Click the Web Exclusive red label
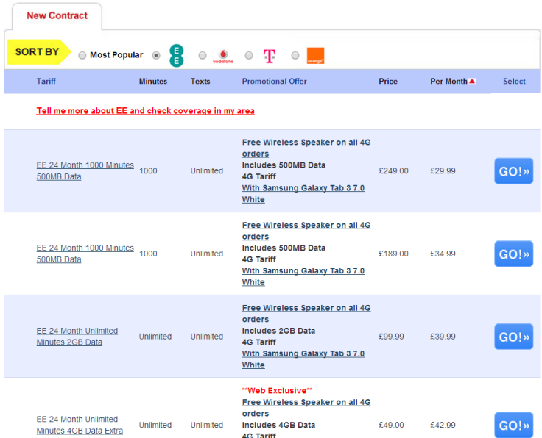The height and width of the screenshot is (438, 542). (277, 391)
